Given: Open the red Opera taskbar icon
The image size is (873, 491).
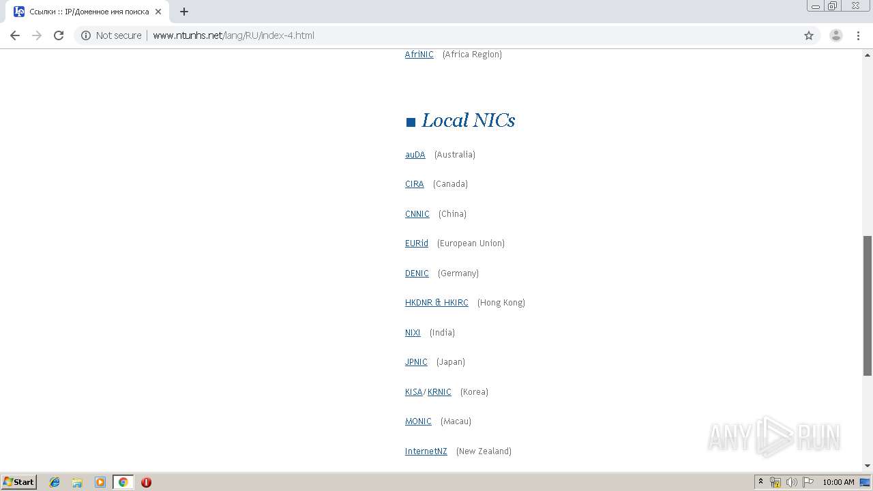Looking at the screenshot, I should point(146,482).
